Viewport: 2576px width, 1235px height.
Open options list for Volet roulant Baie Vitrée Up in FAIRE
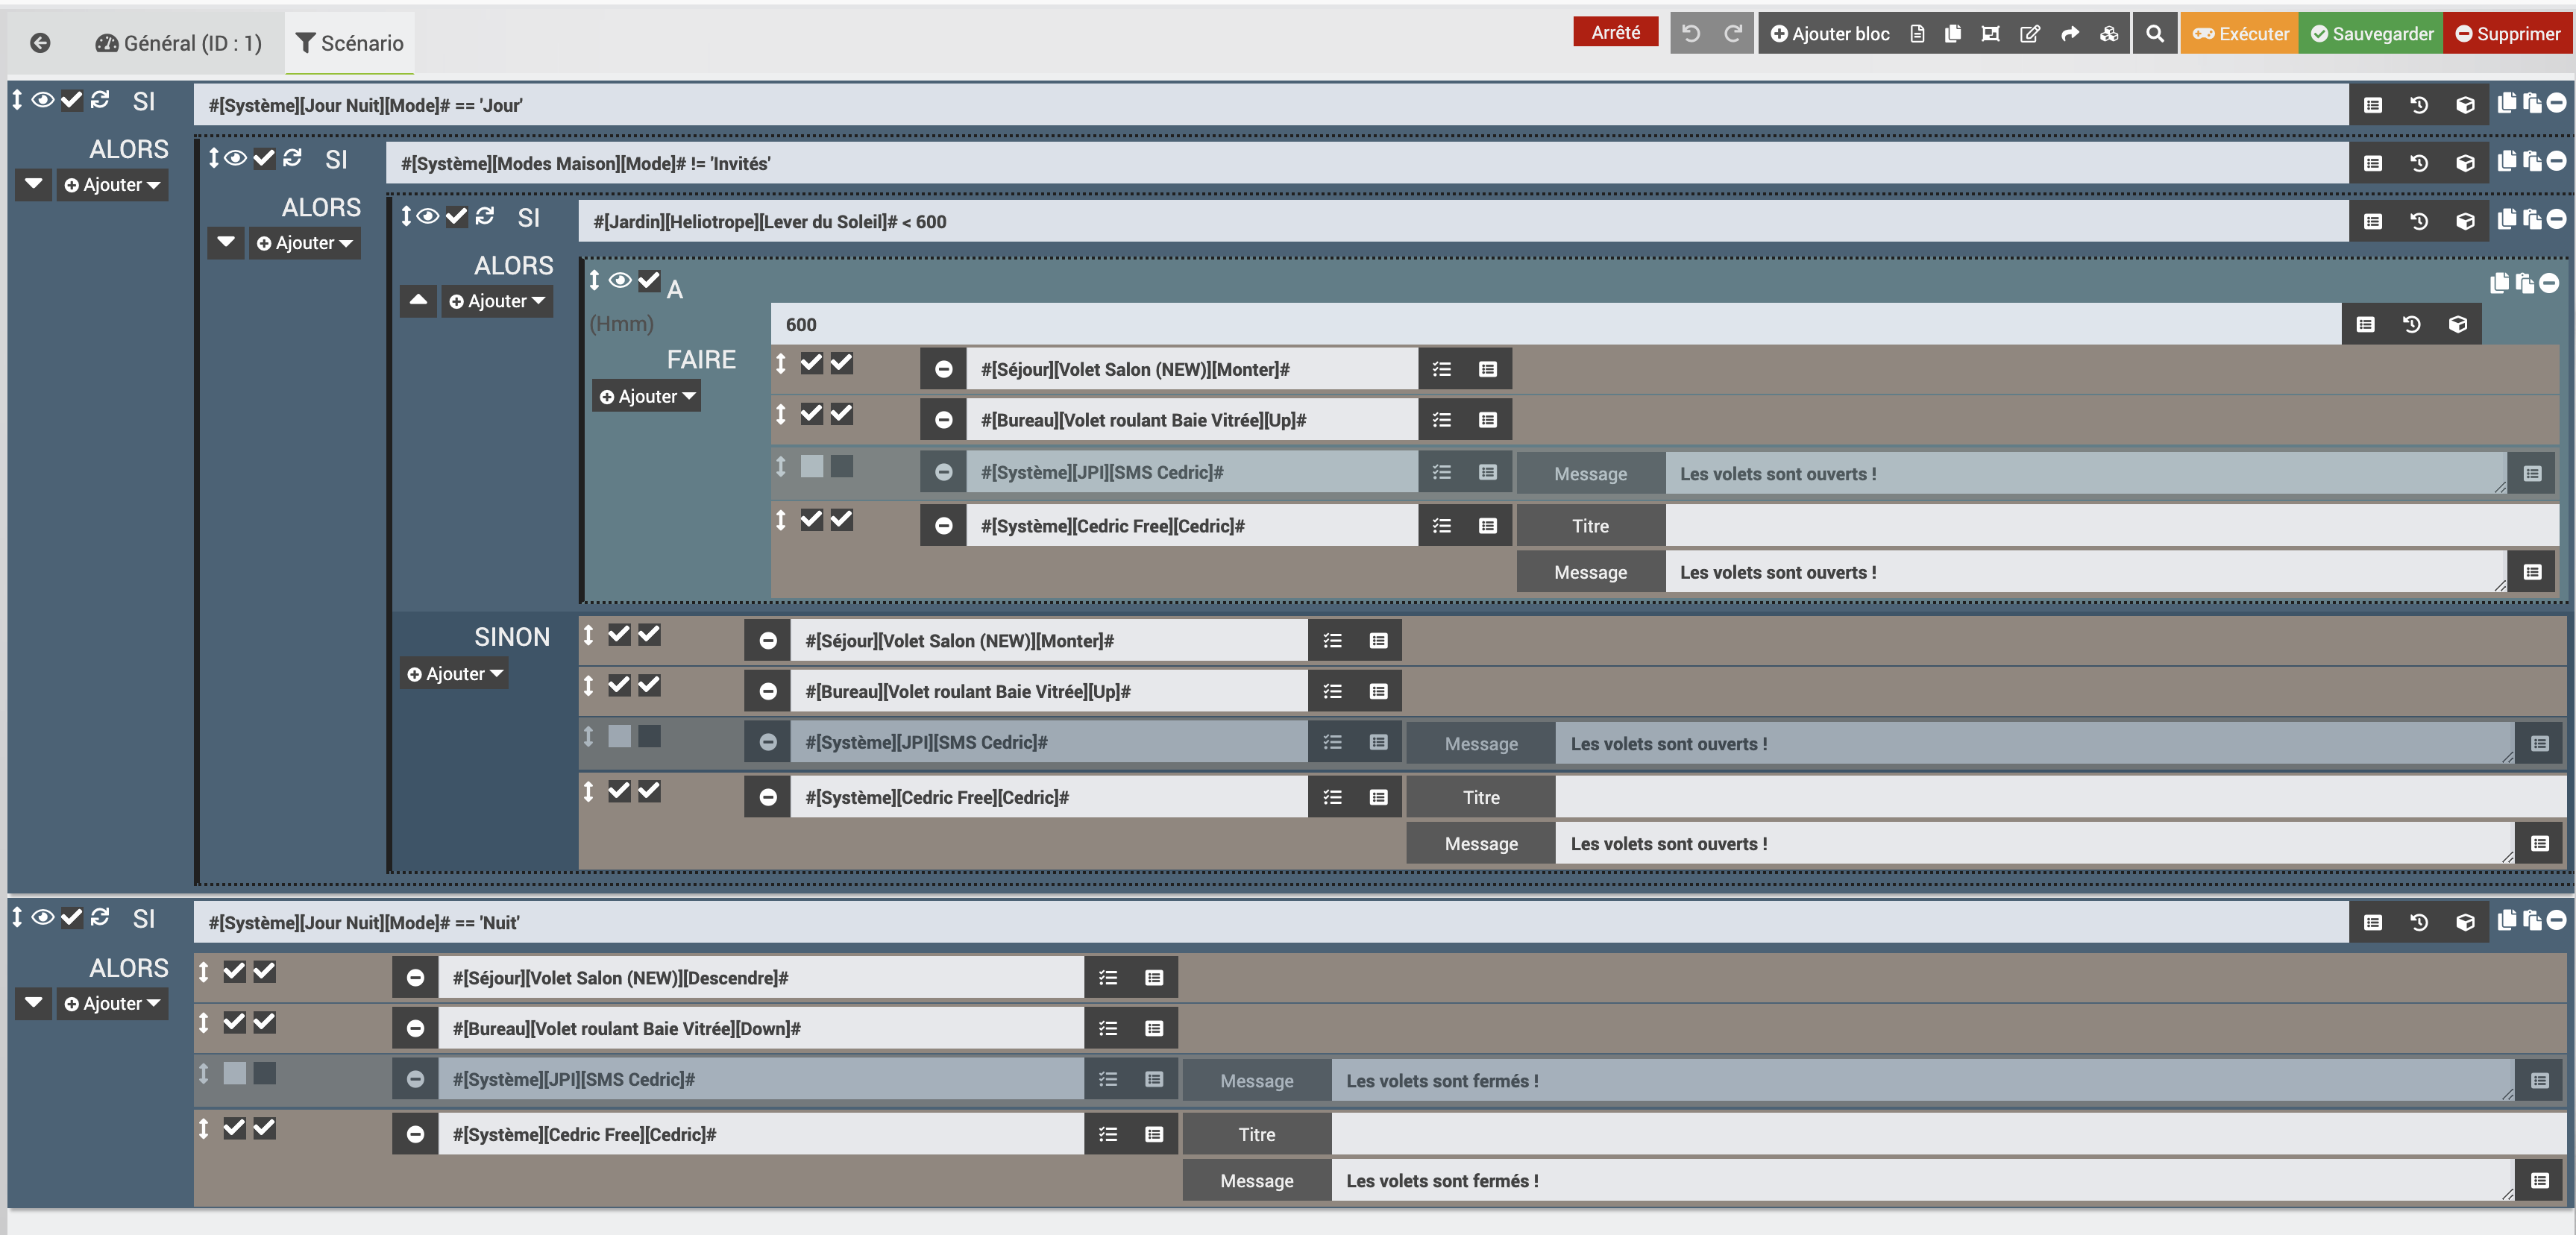pos(1441,420)
